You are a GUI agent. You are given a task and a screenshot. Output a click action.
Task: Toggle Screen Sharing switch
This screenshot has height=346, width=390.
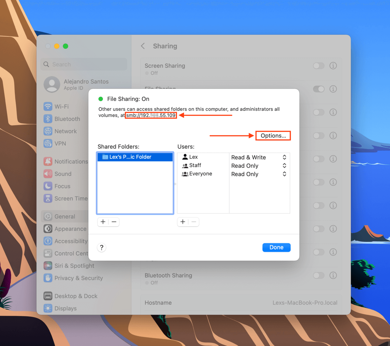coord(318,66)
